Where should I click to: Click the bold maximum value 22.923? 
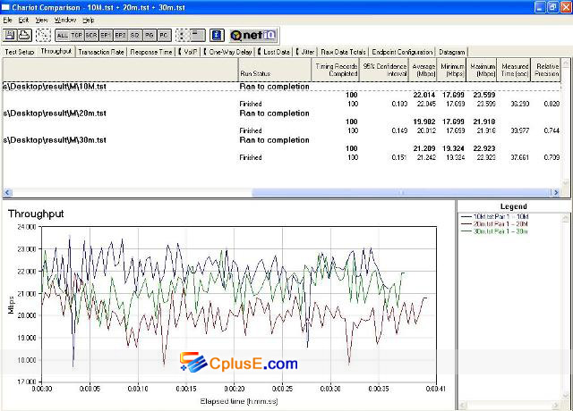(x=484, y=148)
